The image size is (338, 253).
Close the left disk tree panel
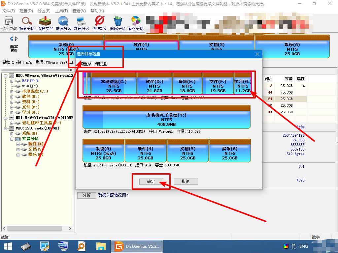pyautogui.click(x=71, y=70)
